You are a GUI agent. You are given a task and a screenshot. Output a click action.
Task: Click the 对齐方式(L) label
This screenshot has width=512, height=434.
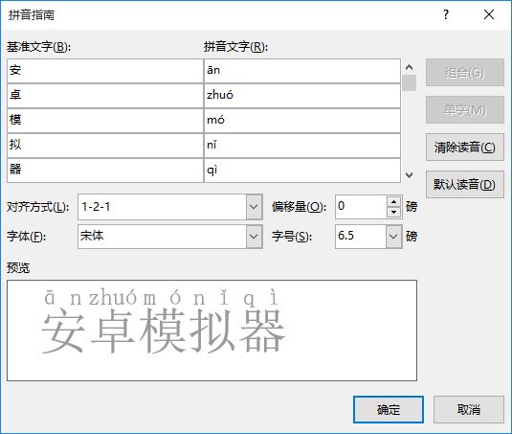pyautogui.click(x=38, y=207)
